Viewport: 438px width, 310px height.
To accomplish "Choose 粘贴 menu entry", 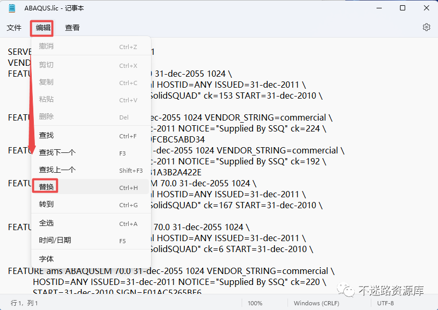I will click(x=91, y=99).
